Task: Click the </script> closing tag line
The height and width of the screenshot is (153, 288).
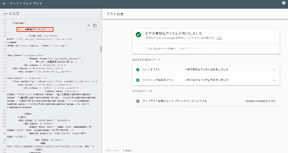Action: pyautogui.click(x=18, y=23)
